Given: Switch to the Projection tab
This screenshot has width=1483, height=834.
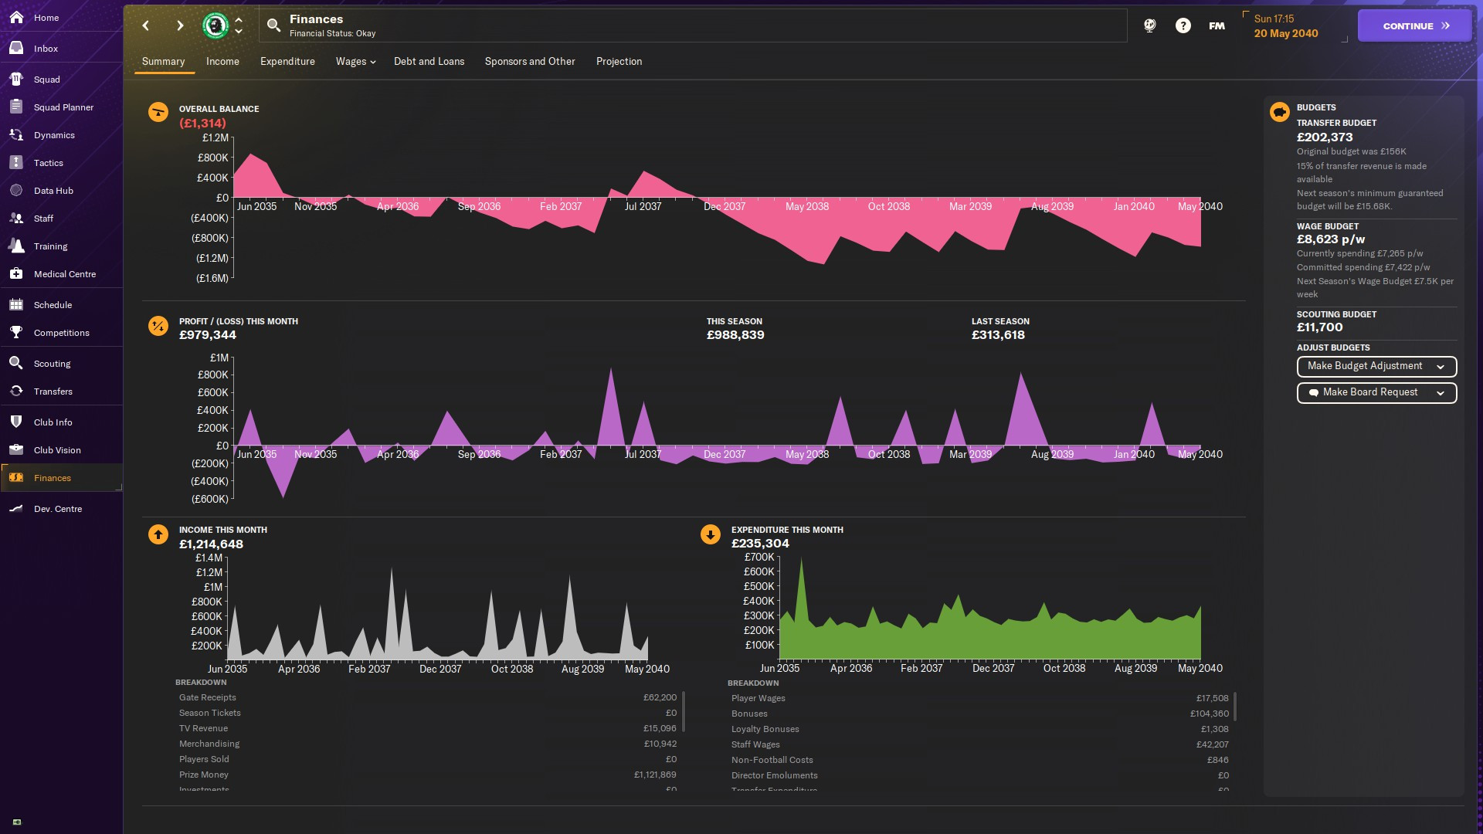Looking at the screenshot, I should click(x=619, y=62).
